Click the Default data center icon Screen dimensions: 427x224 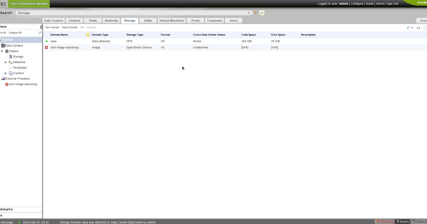(x=7, y=51)
